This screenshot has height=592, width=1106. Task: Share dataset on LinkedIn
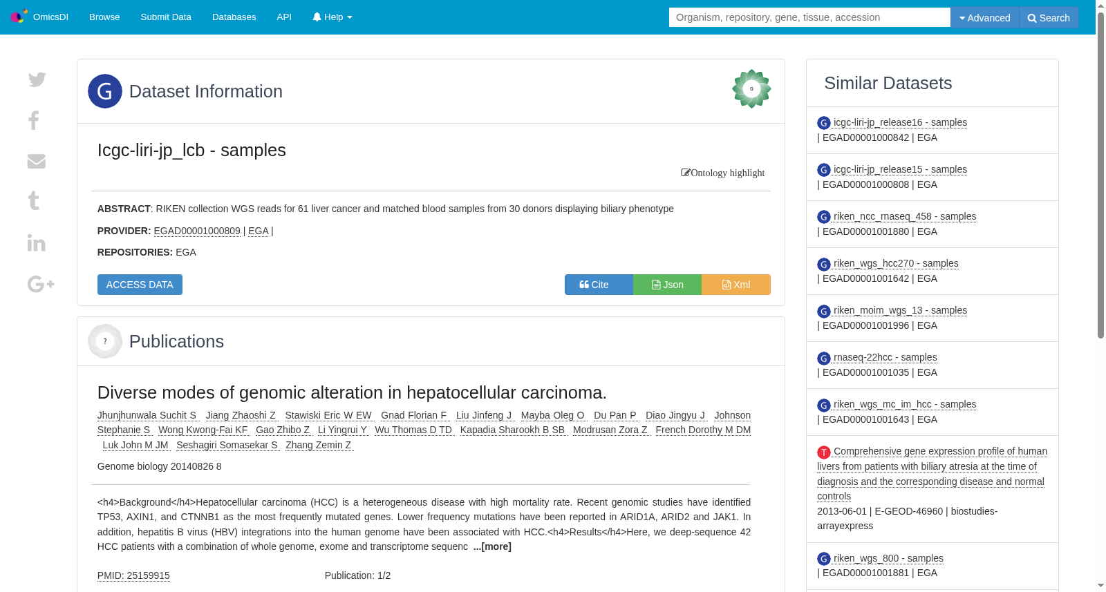coord(36,242)
